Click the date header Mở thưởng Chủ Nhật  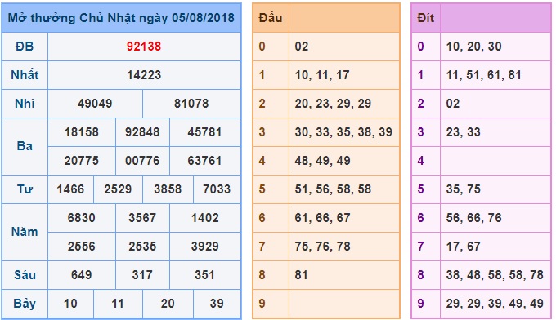tap(121, 18)
